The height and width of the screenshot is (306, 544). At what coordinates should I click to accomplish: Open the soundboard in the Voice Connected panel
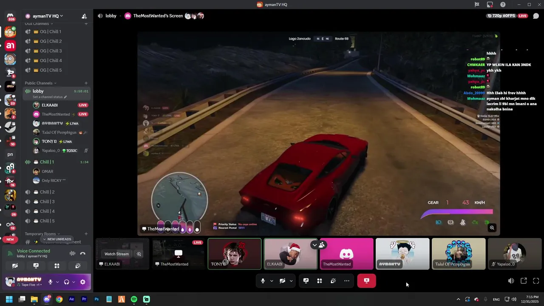click(78, 266)
